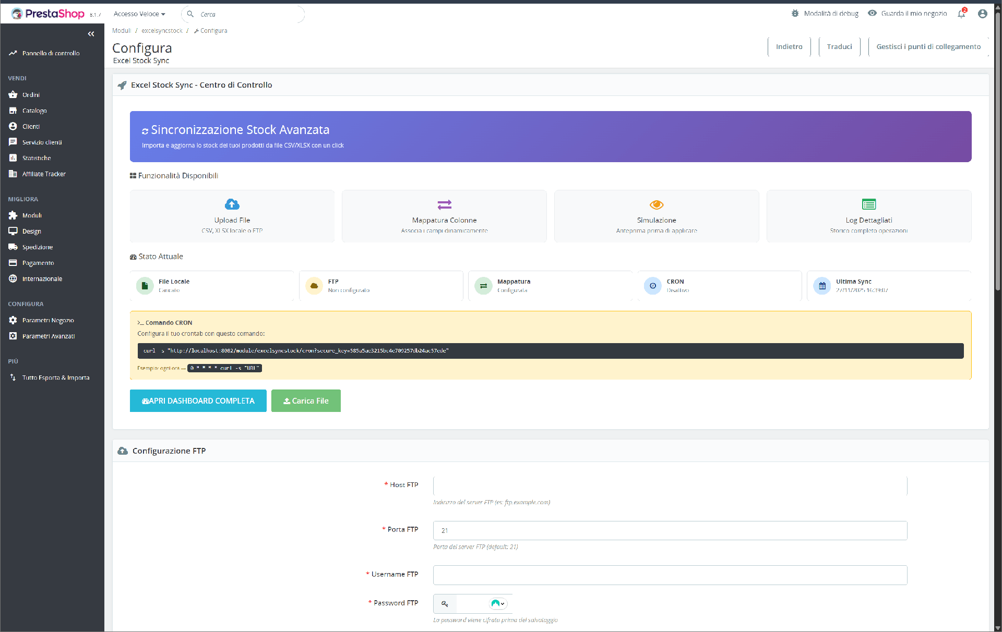Expand the password manager dropdown in Password FTP

click(x=498, y=603)
